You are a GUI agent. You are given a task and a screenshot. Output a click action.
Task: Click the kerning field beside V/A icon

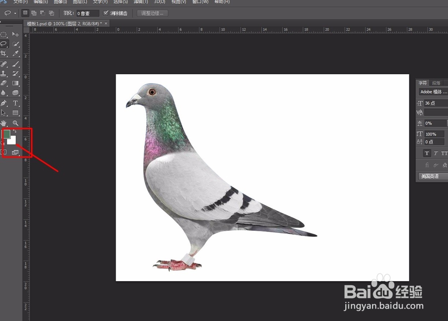(436, 112)
